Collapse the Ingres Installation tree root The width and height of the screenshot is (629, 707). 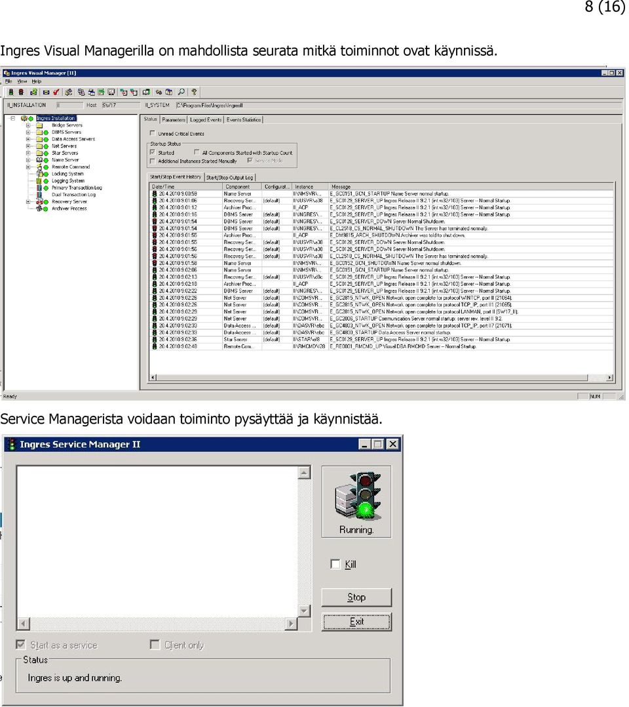coord(12,119)
